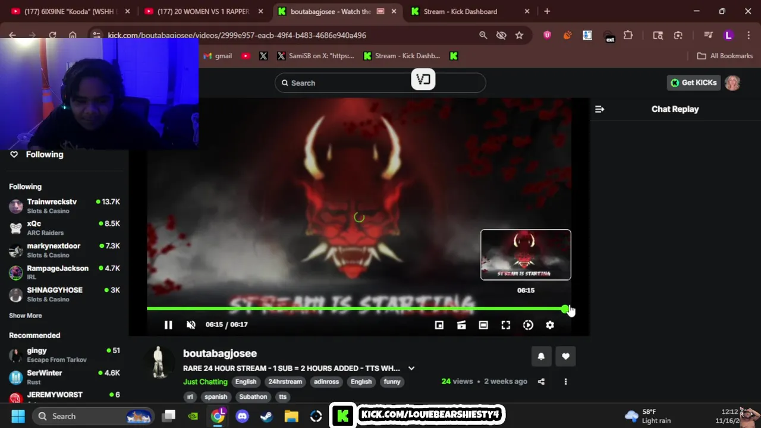Open the video's three-dot options menu
Image resolution: width=761 pixels, height=428 pixels.
pos(565,382)
